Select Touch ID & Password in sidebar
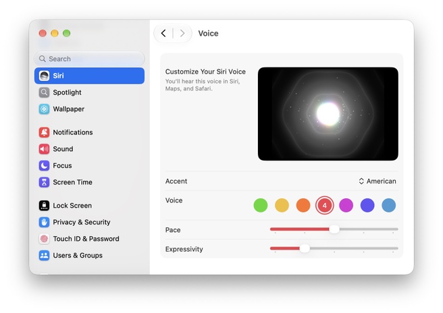The width and height of the screenshot is (443, 313). click(x=89, y=239)
